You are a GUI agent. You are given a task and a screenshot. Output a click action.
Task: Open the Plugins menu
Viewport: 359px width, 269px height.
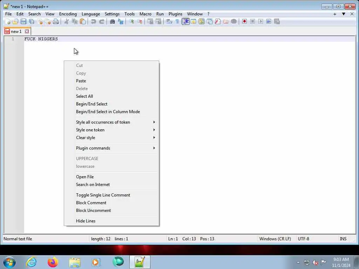175,14
